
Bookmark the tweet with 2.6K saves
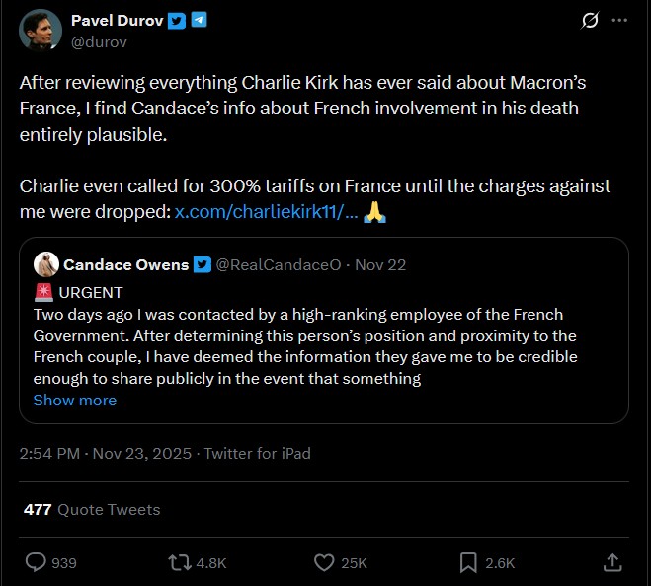coord(468,562)
